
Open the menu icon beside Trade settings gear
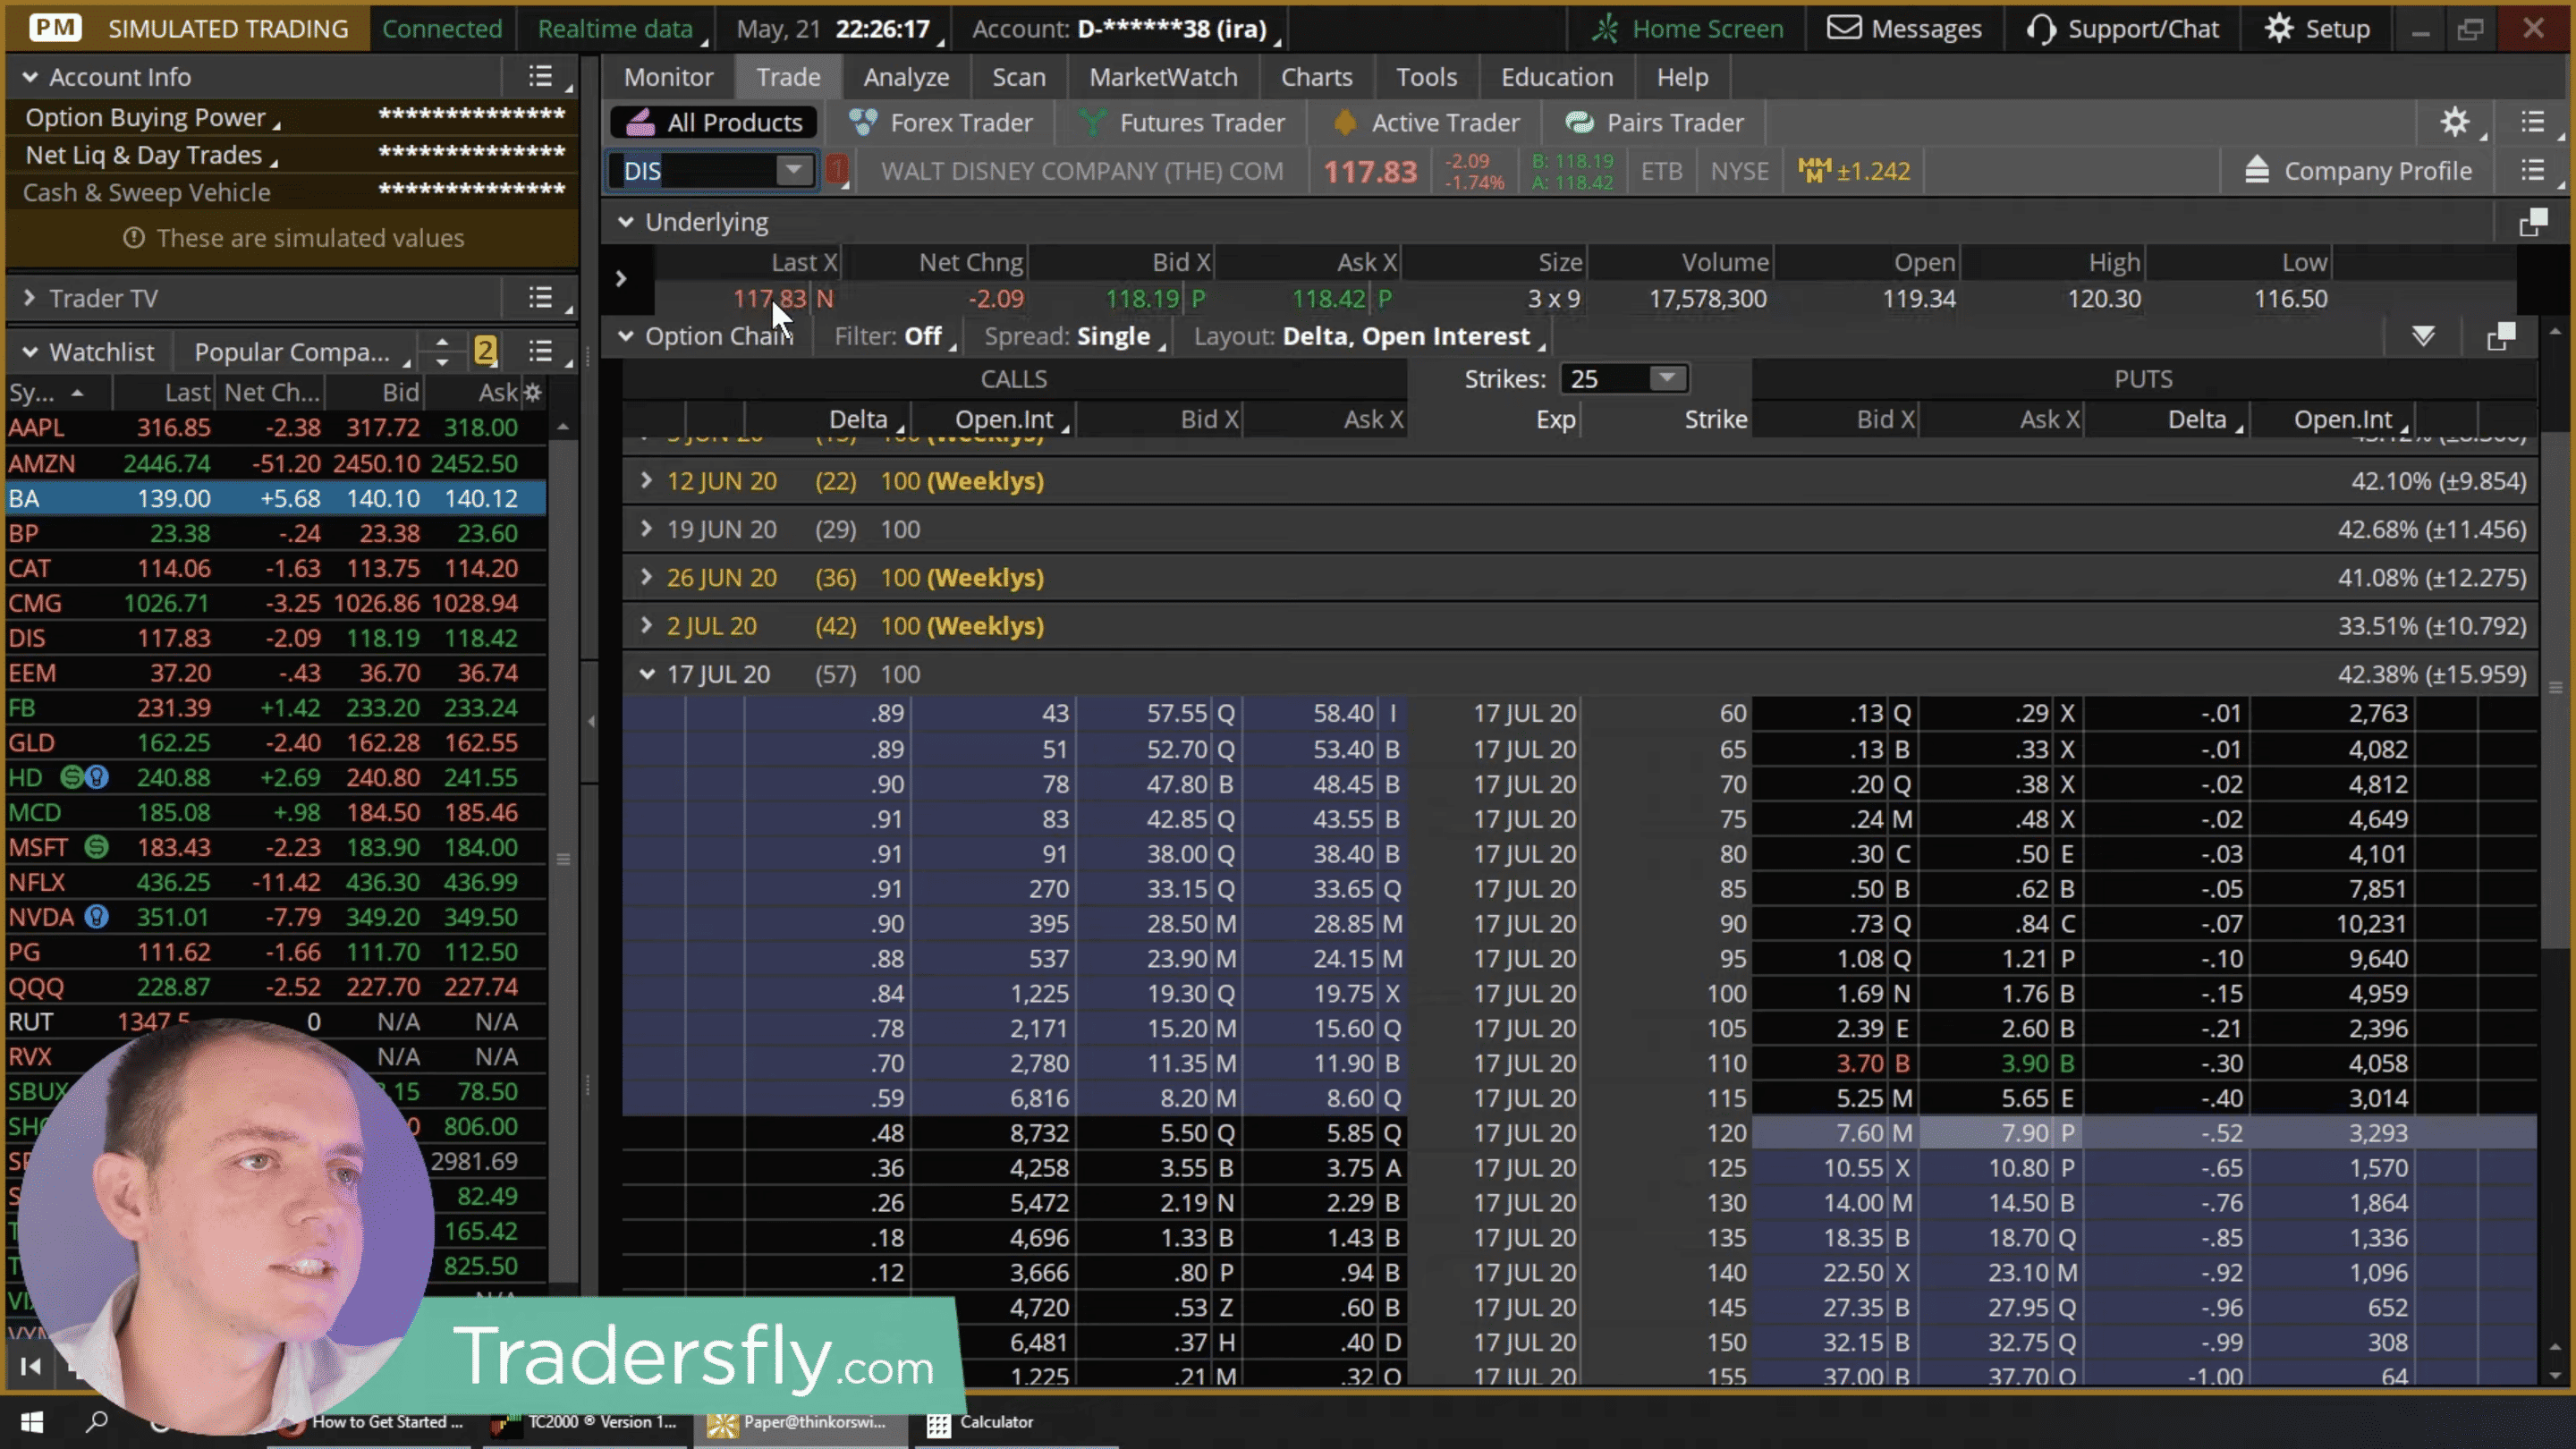pyautogui.click(x=2533, y=122)
